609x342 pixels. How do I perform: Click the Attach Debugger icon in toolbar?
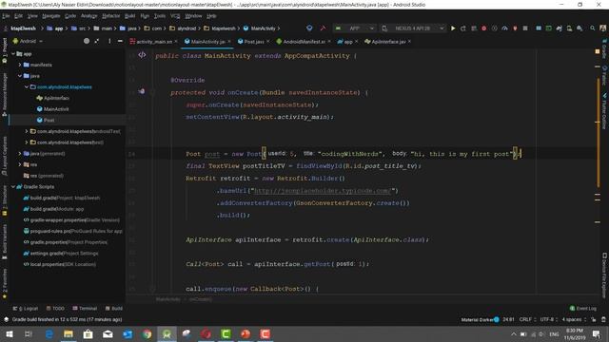pos(515,28)
